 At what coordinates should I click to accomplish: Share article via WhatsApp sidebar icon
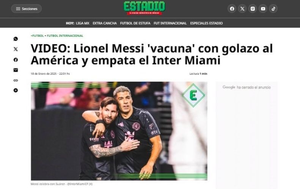click(x=16, y=39)
